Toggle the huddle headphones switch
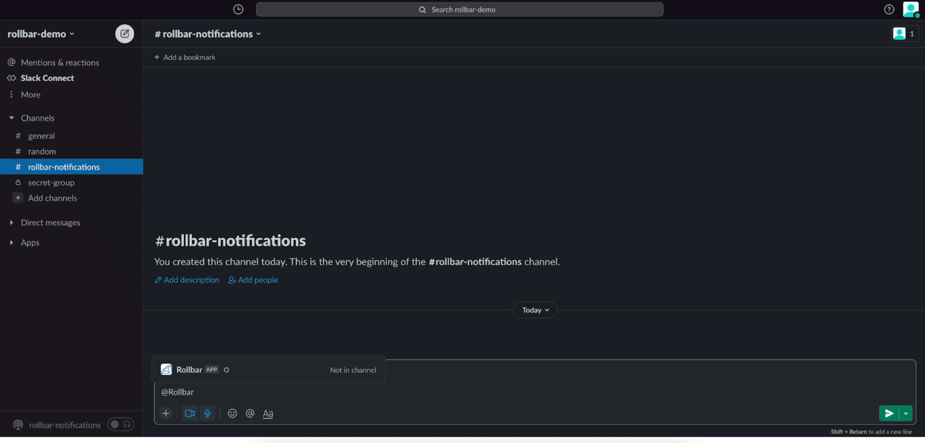The image size is (925, 443). coord(121,425)
